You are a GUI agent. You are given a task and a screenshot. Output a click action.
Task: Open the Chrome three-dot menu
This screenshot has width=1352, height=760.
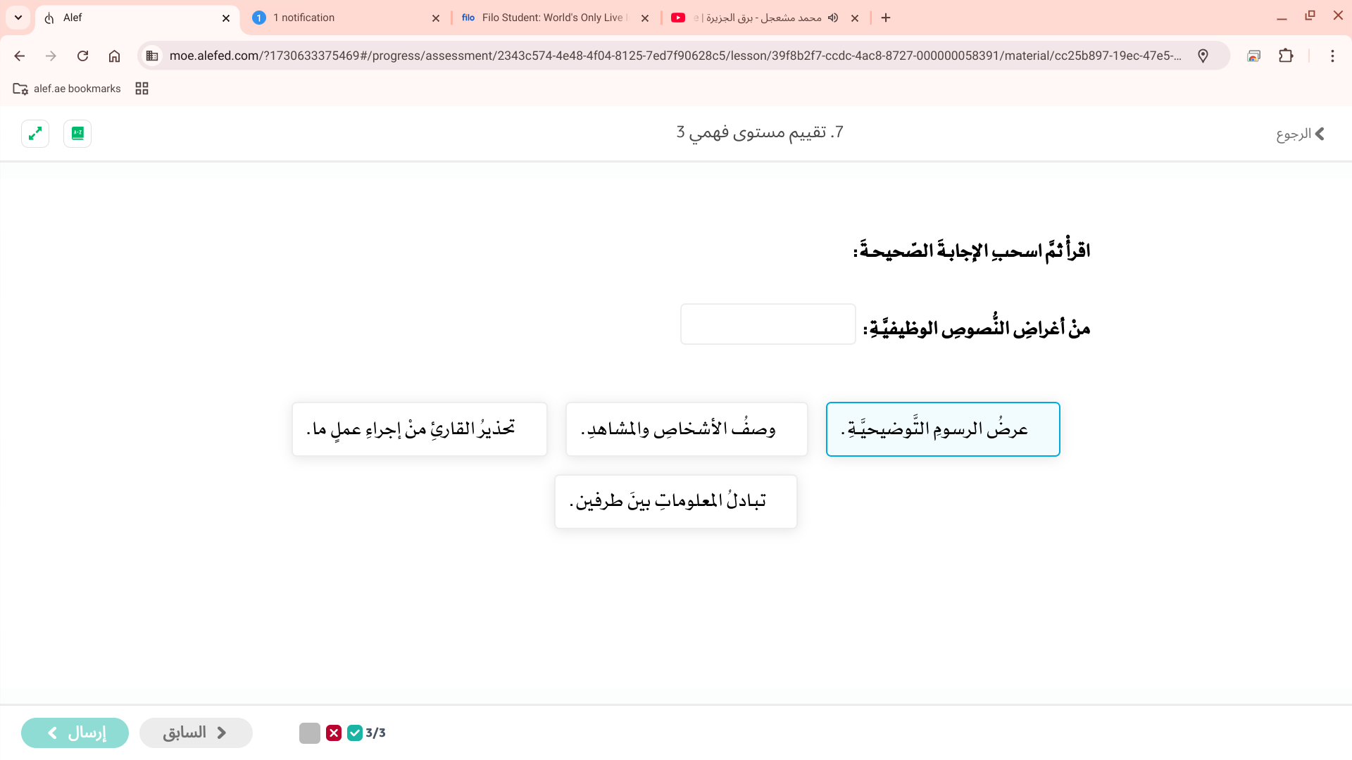click(1332, 56)
